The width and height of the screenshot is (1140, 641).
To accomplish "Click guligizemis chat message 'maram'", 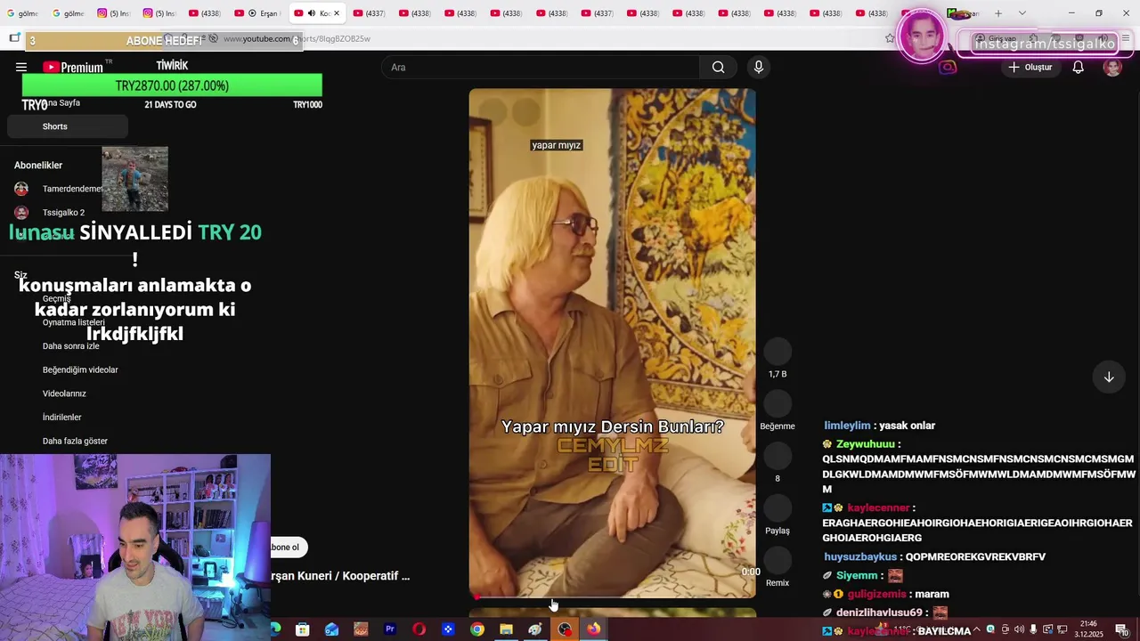I will [x=932, y=595].
